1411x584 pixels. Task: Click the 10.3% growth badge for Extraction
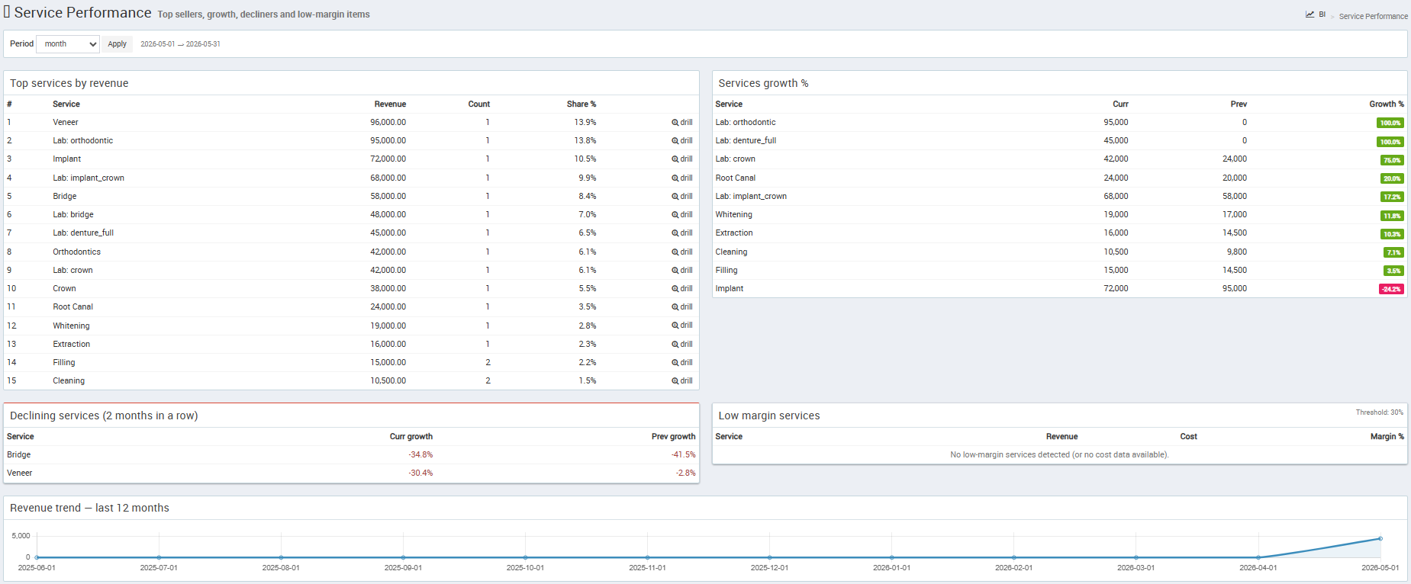click(x=1393, y=234)
